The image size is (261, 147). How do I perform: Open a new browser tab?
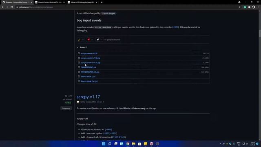(x=102, y=2)
